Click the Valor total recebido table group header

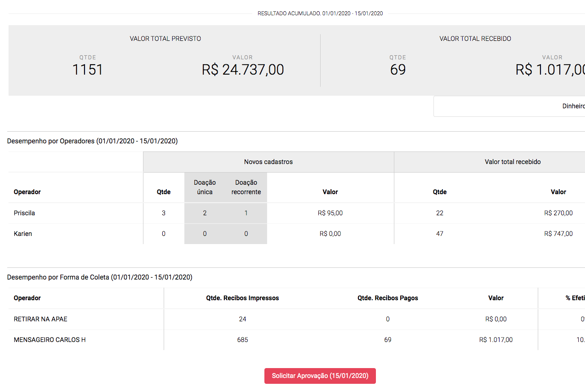[512, 162]
